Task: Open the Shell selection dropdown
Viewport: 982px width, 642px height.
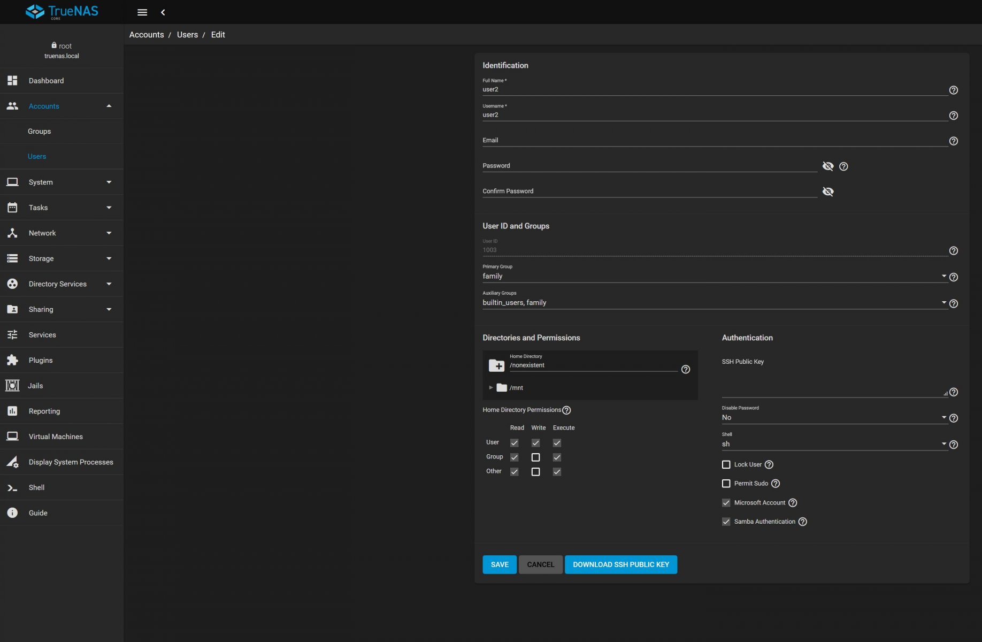Action: coord(834,444)
